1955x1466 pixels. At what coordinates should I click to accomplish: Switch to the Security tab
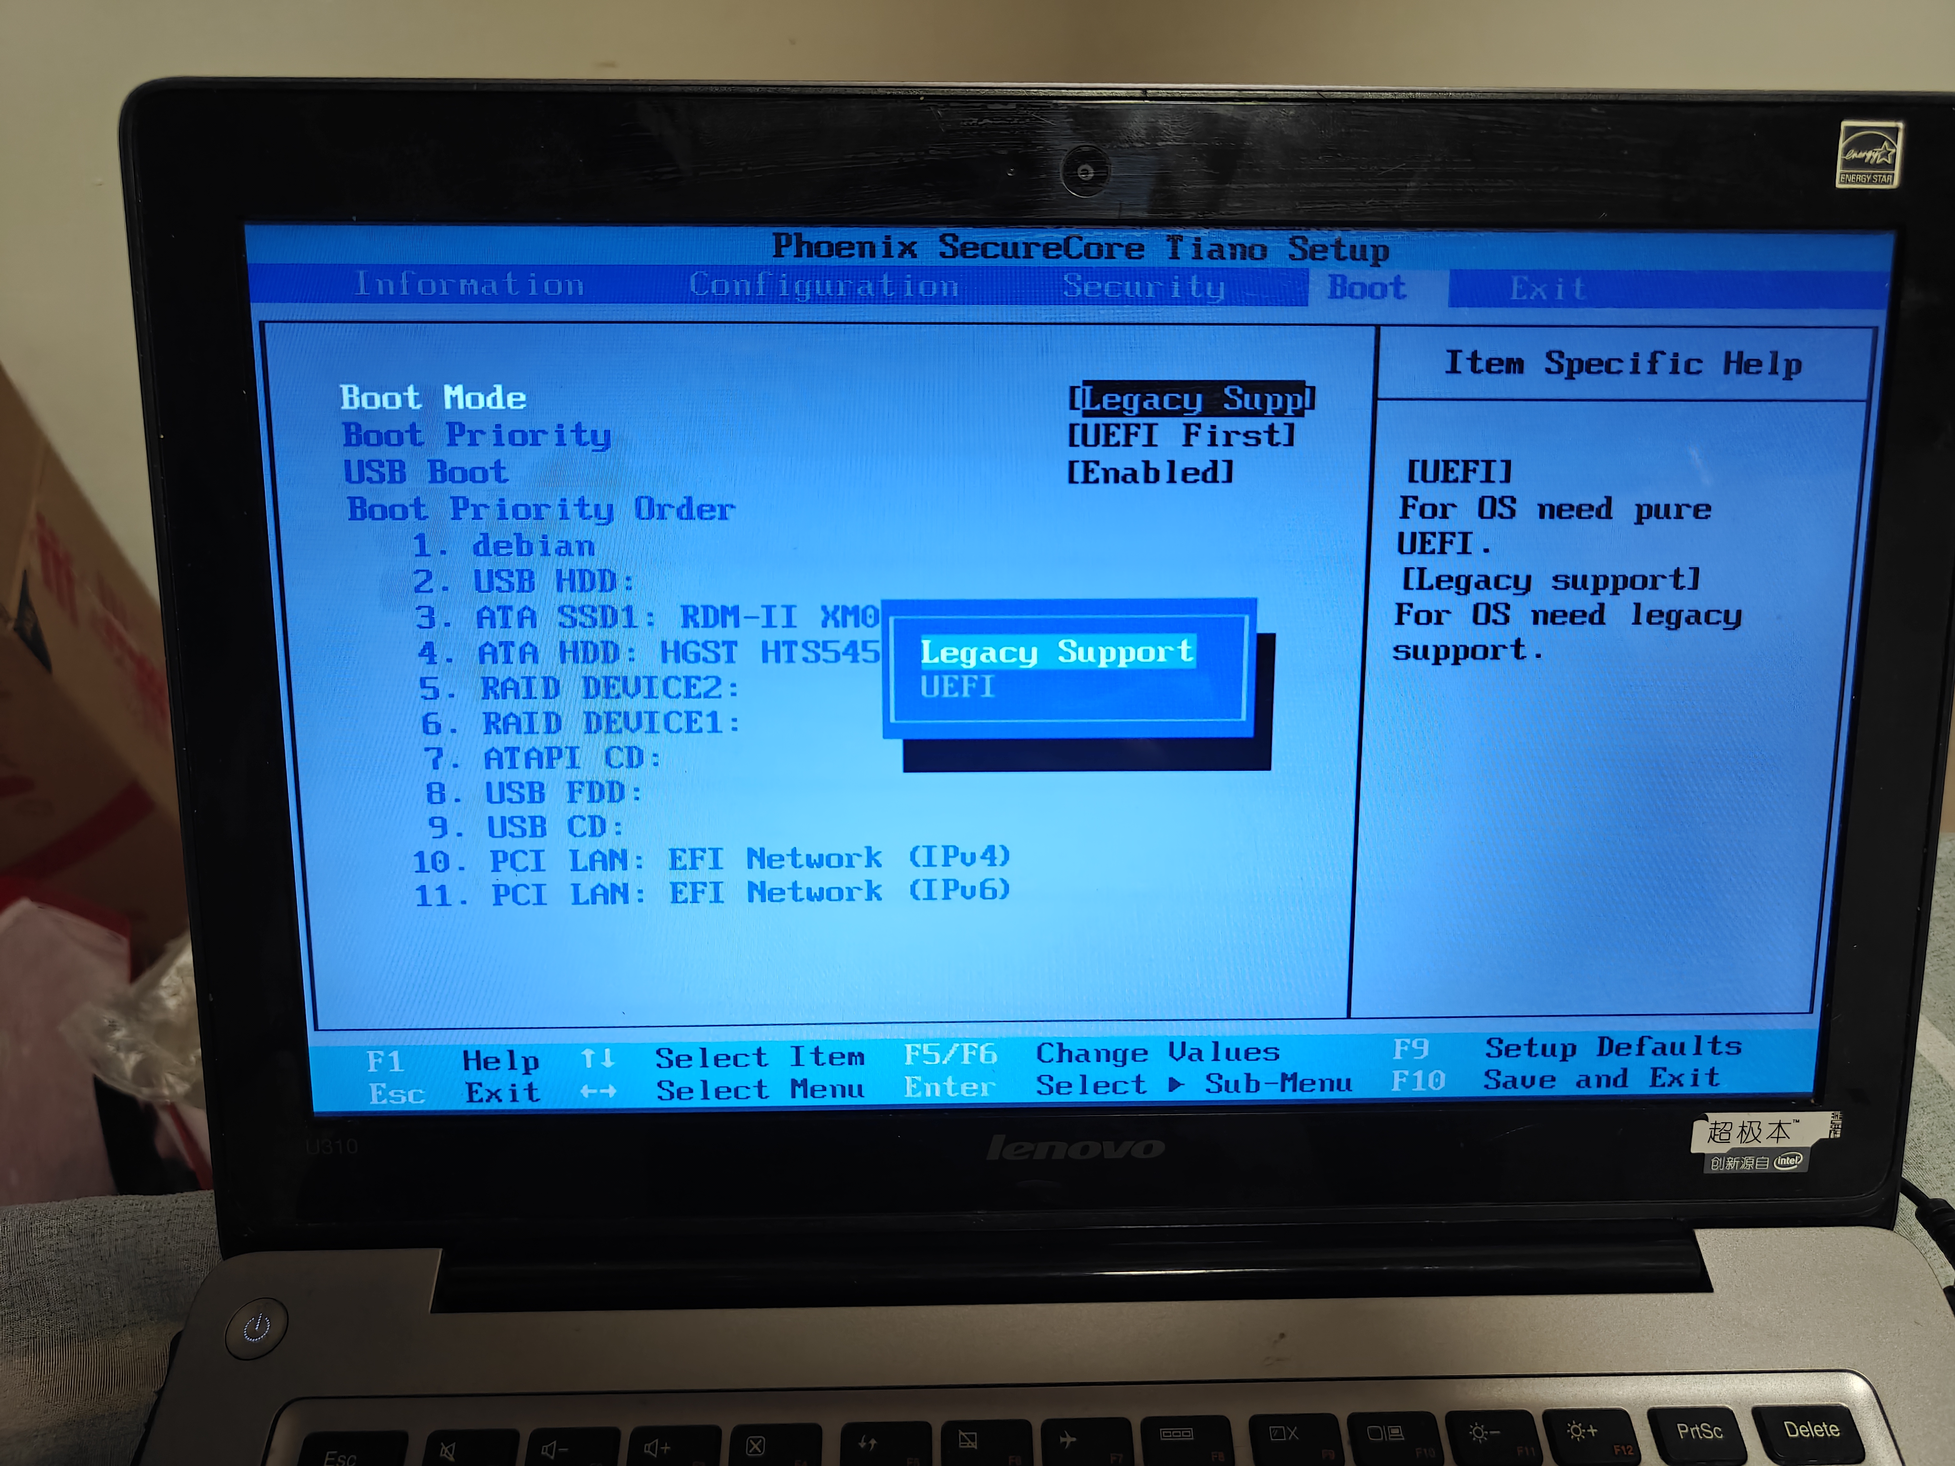[1144, 287]
